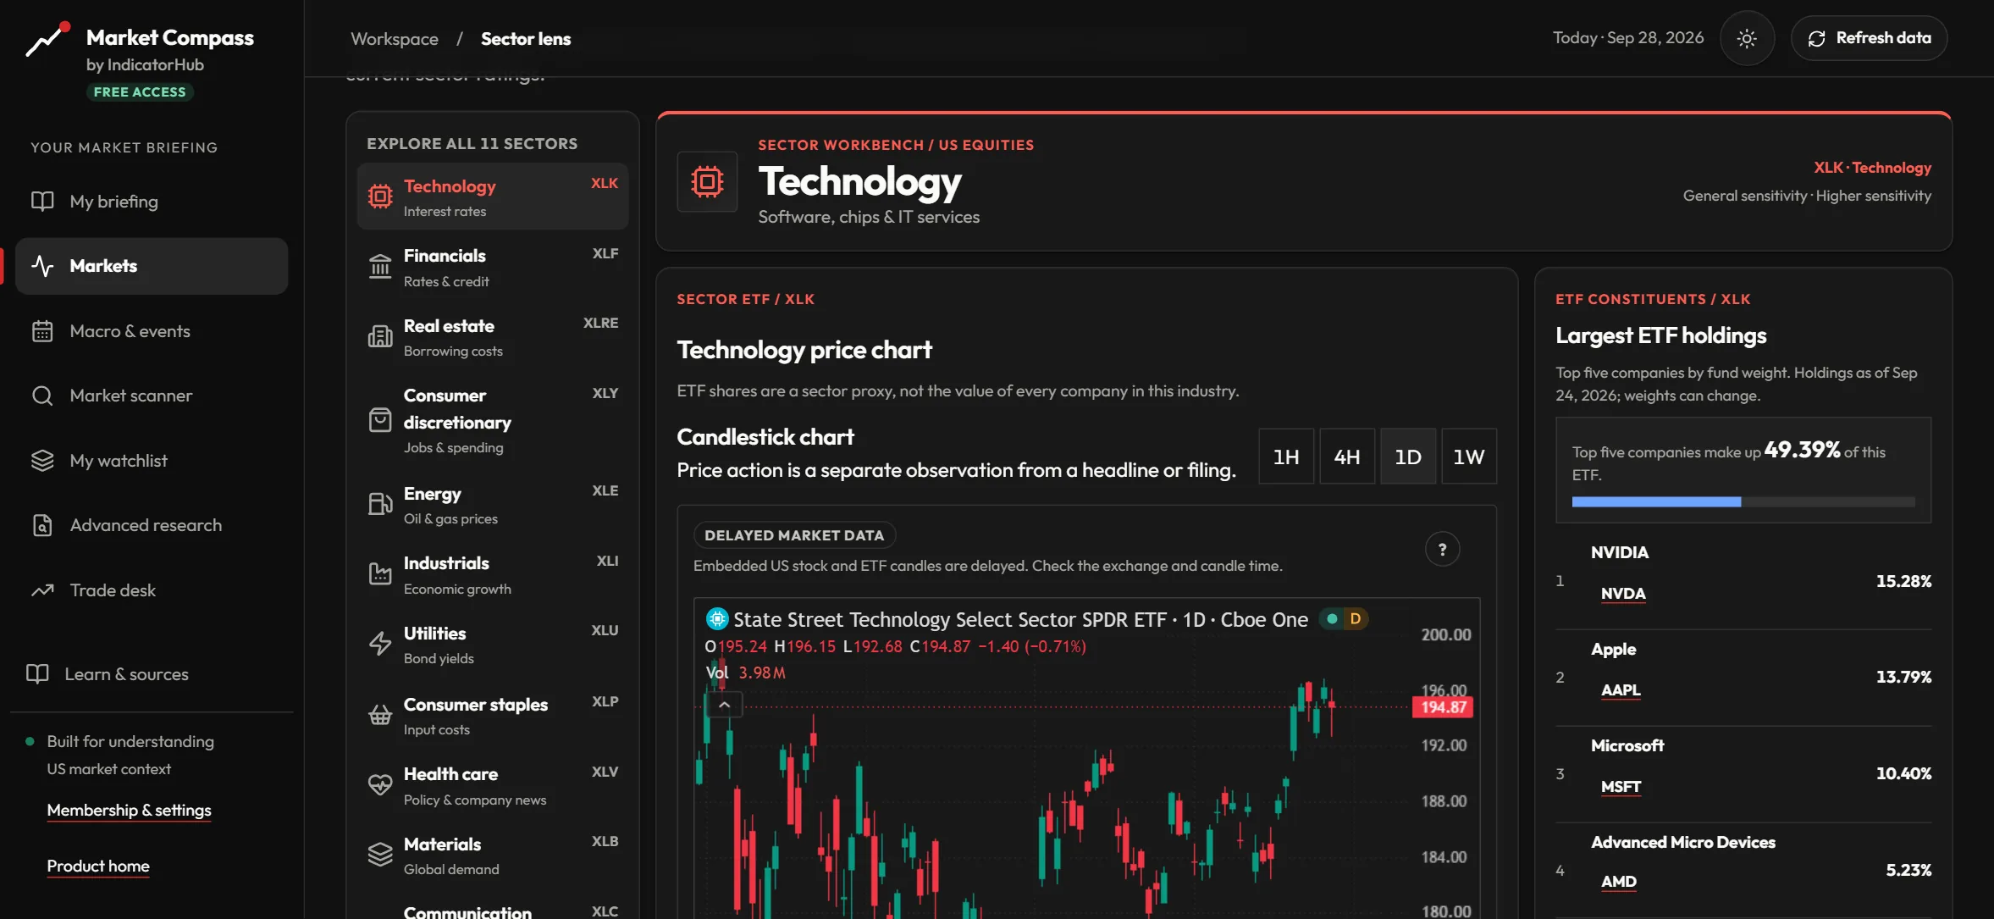Image resolution: width=1994 pixels, height=919 pixels.
Task: Open Advanced research document icon
Action: point(42,525)
